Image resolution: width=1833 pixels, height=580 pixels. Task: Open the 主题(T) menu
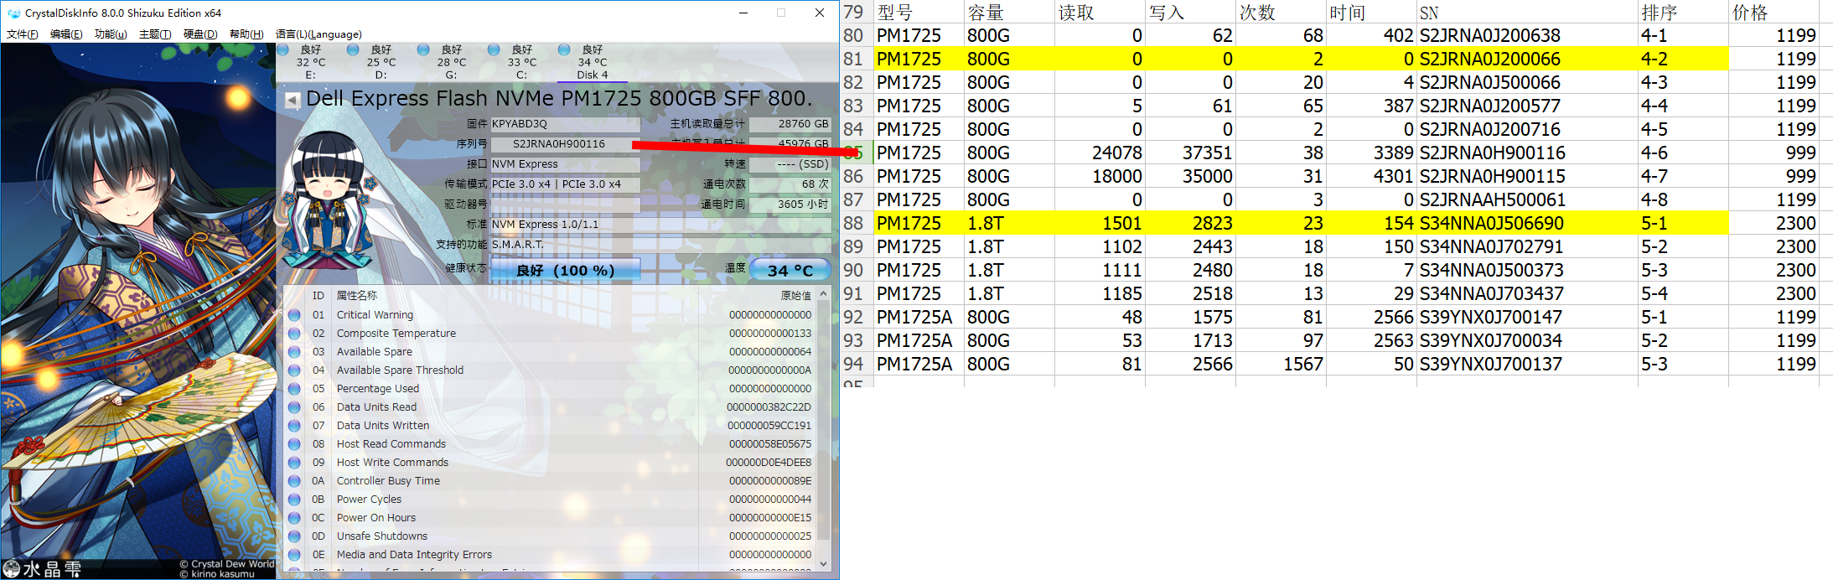click(x=155, y=34)
